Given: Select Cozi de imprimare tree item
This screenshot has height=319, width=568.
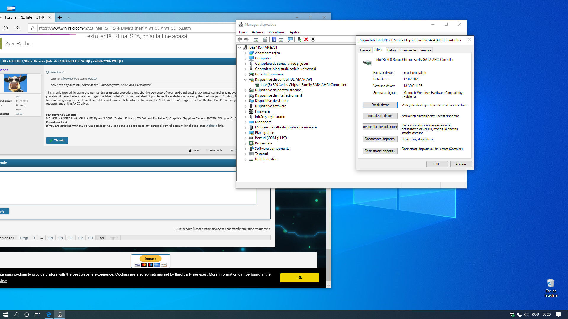Looking at the screenshot, I should click(x=269, y=74).
